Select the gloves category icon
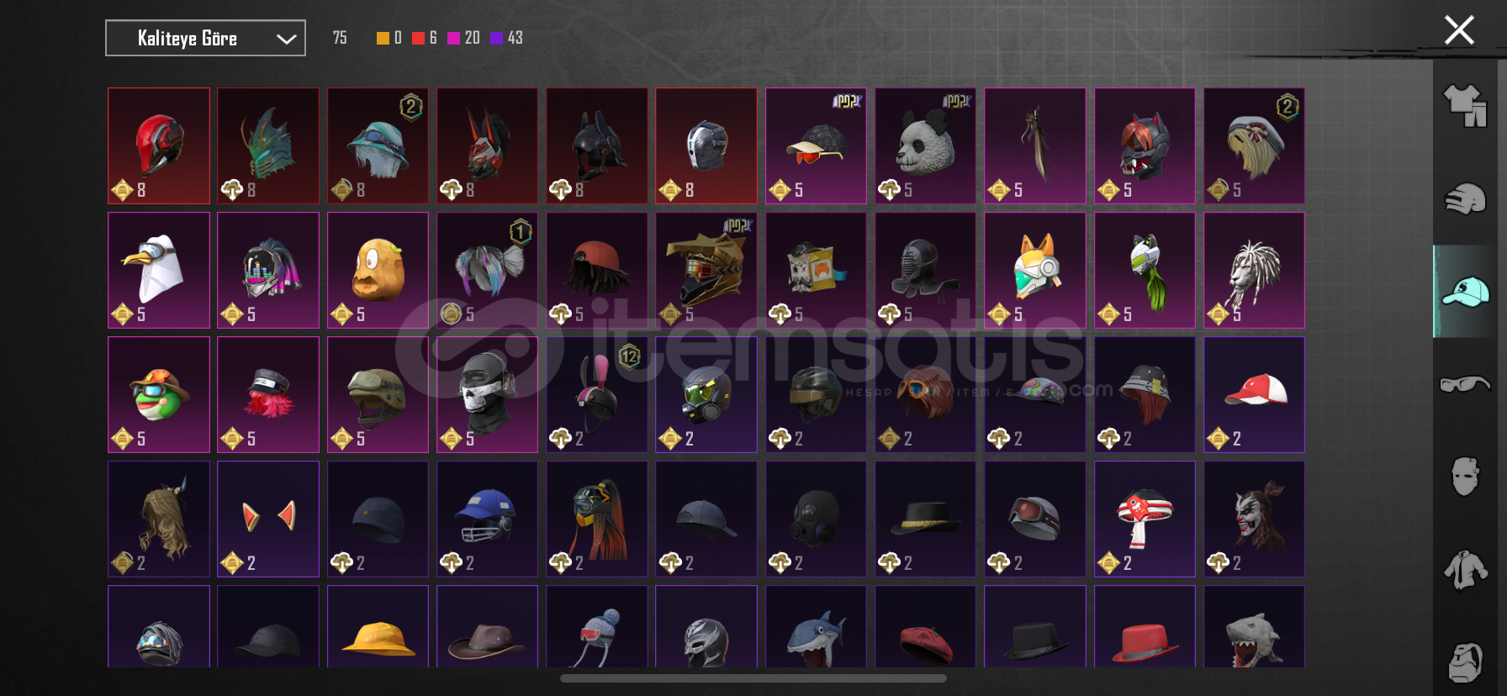The width and height of the screenshot is (1507, 696). coord(1465,199)
